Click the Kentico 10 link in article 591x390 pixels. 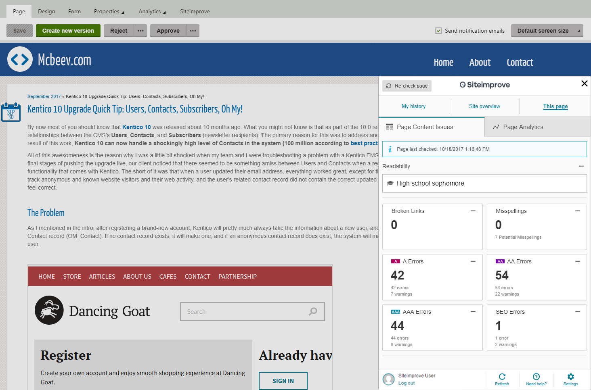[x=136, y=127]
